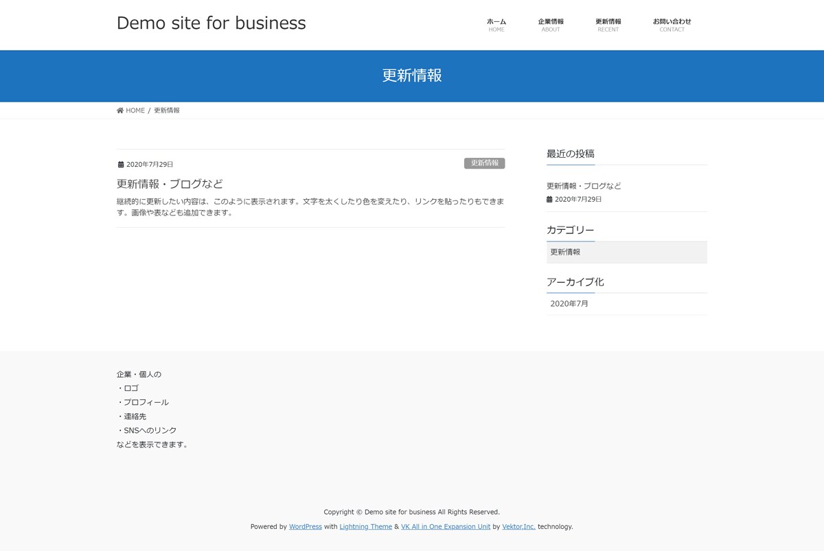Viewport: 824px width, 551px height.
Task: Click footer text ・プロフィール
Action: pyautogui.click(x=143, y=403)
